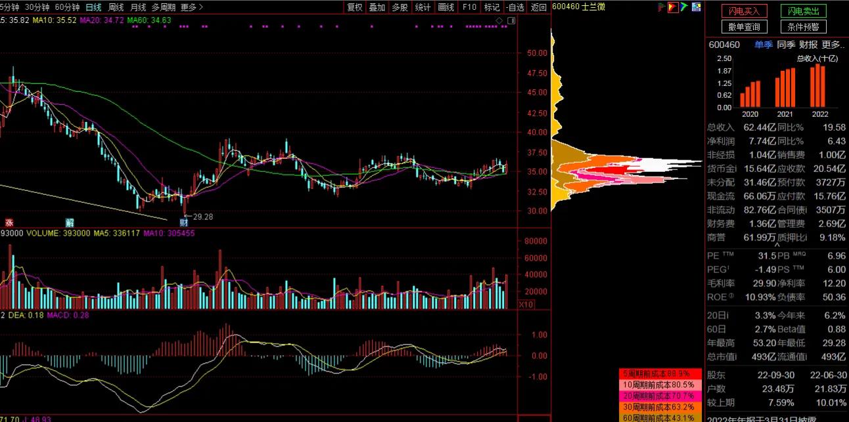The height and width of the screenshot is (422, 849).
Task: Select the 同季 same-quarter tab
Action: pos(786,45)
